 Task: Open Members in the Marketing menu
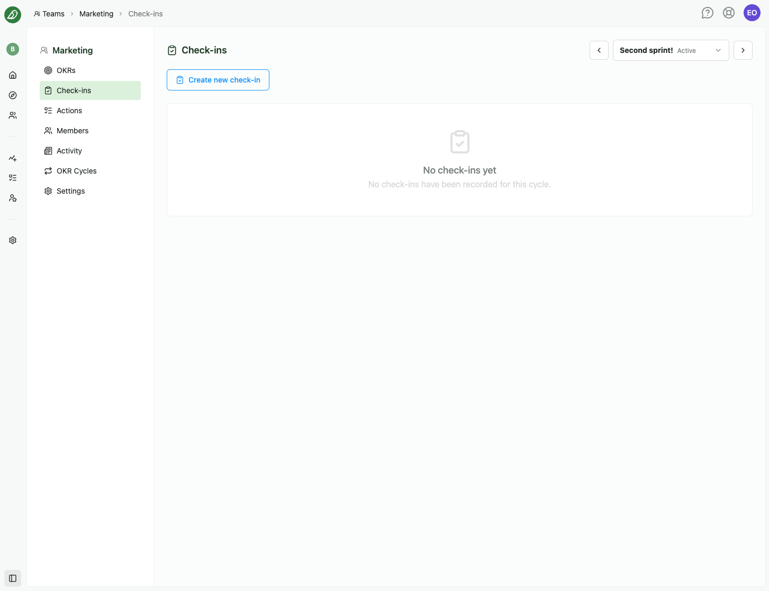pyautogui.click(x=90, y=131)
